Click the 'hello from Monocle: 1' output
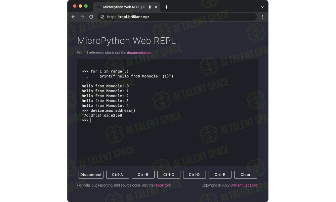The image size is (336, 202). click(x=105, y=91)
